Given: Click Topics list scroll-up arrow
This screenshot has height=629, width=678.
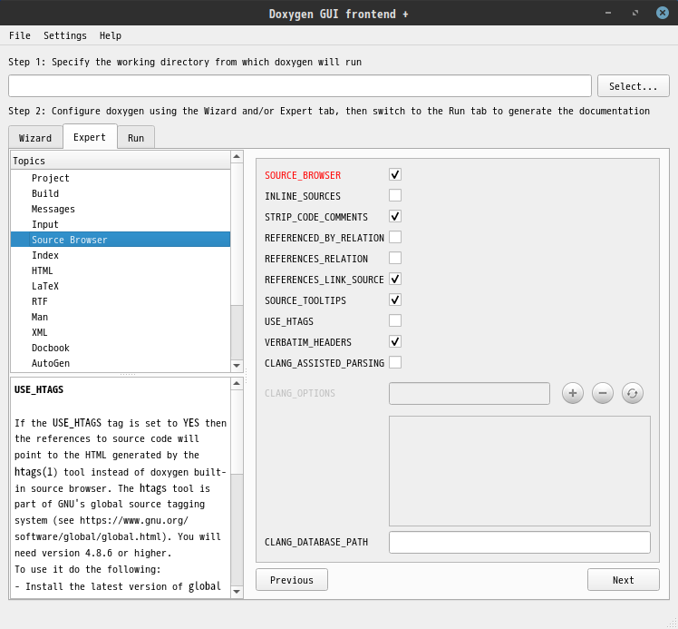Looking at the screenshot, I should coord(237,156).
